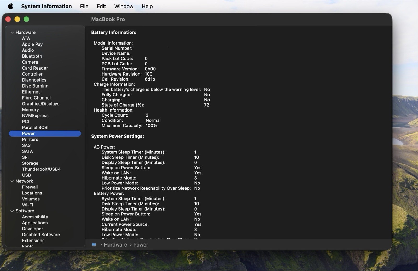Open the Help menu

click(147, 6)
